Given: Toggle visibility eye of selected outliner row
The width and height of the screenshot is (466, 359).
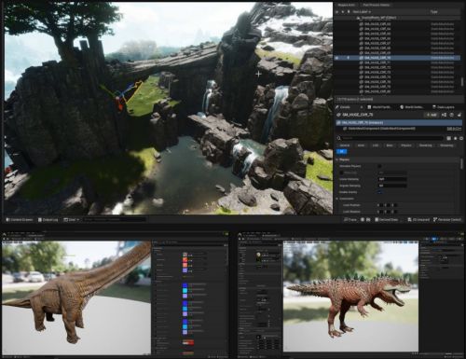Looking at the screenshot, I should tap(337, 58).
